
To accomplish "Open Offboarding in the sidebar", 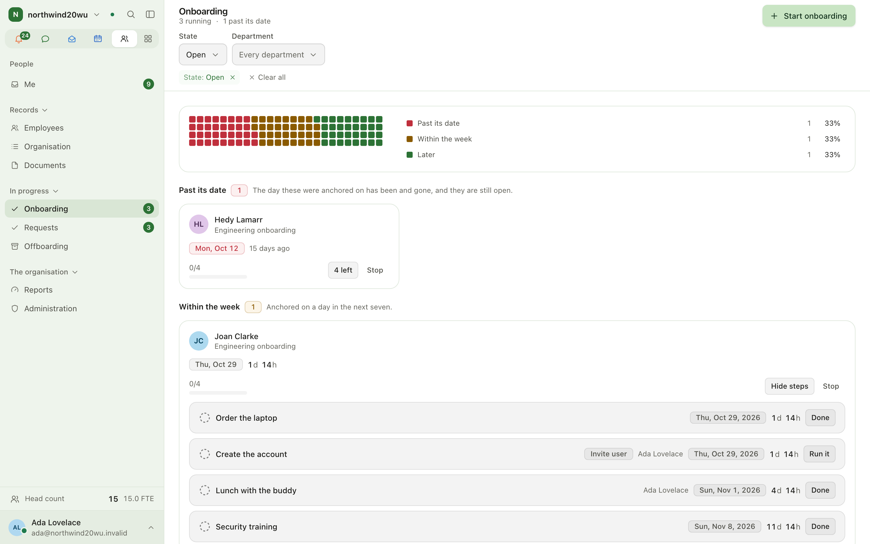I will point(82,246).
